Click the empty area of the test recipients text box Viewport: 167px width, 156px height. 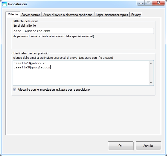pyautogui.click(x=81, y=77)
